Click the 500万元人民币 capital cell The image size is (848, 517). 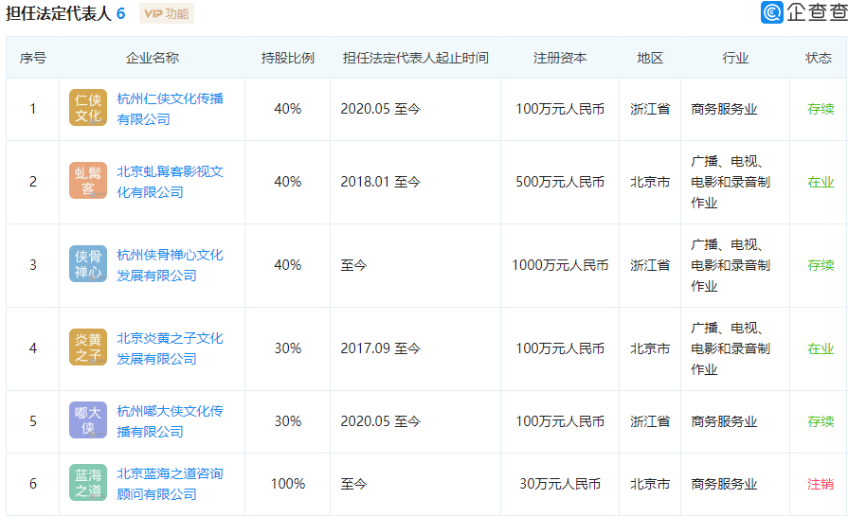[560, 182]
